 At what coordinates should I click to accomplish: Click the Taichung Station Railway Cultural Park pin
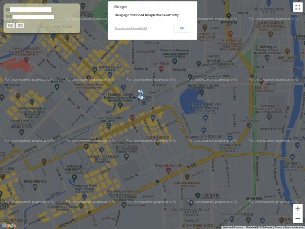(x=120, y=105)
